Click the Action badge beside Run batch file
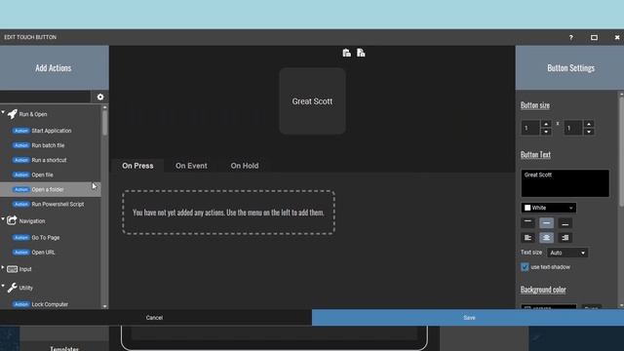The height and width of the screenshot is (351, 624). point(20,145)
